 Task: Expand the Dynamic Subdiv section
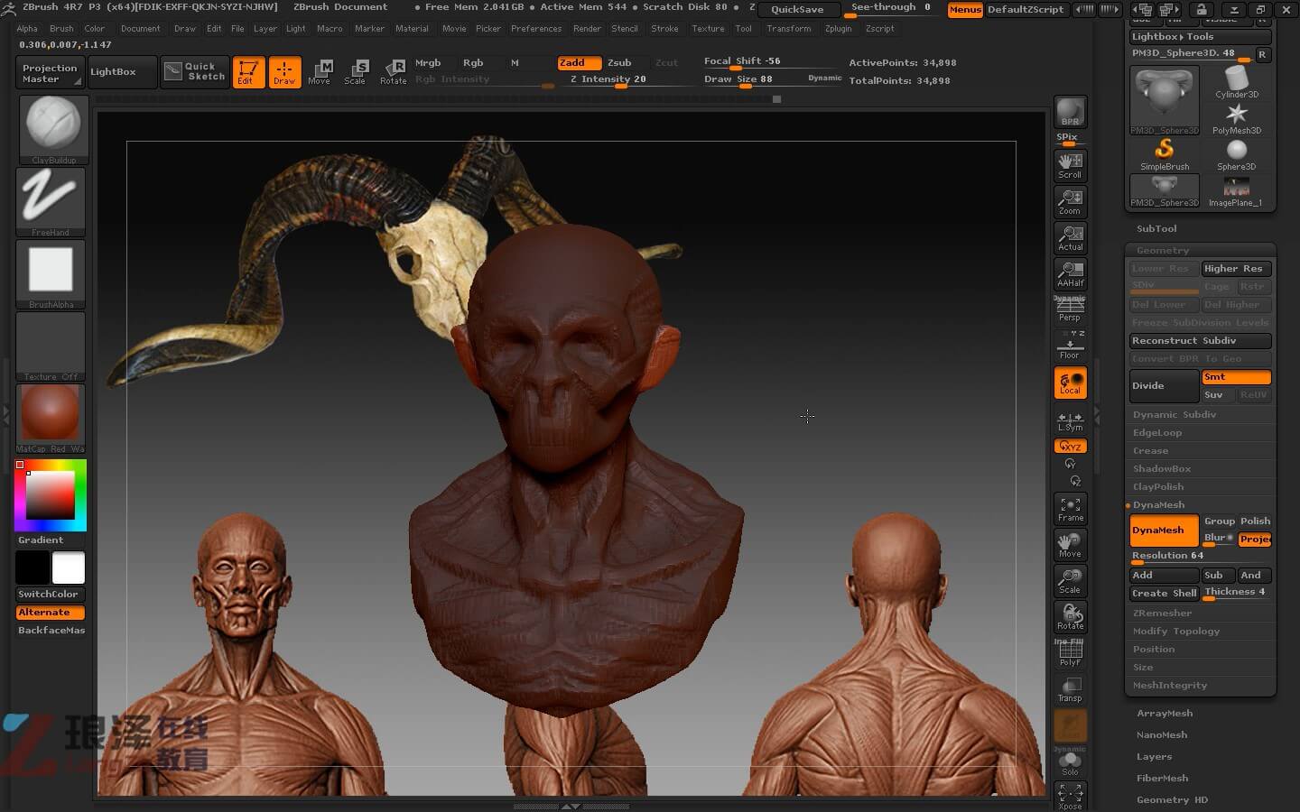[x=1175, y=414]
